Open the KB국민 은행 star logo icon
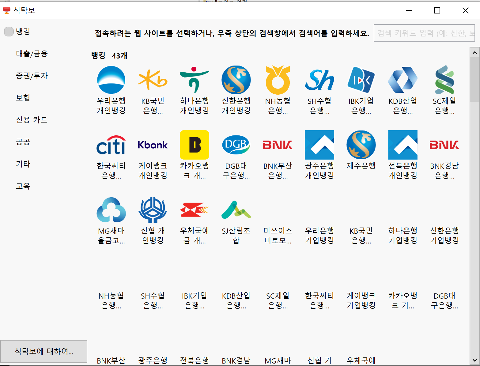The height and width of the screenshot is (366, 480). 153,80
